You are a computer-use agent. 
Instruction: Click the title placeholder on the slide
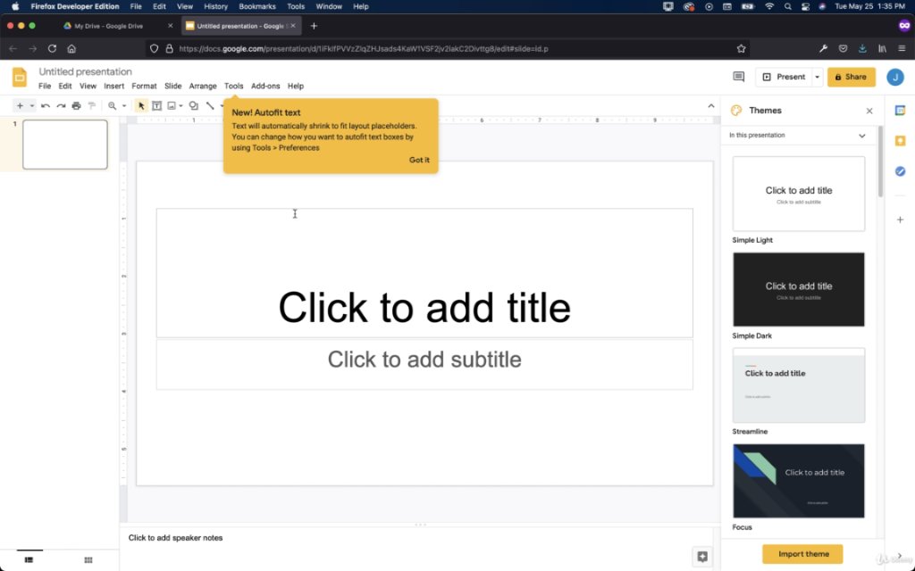pyautogui.click(x=424, y=273)
